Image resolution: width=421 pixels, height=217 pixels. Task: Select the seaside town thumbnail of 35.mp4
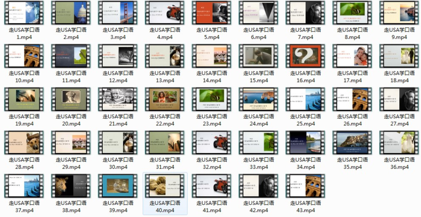click(x=352, y=143)
